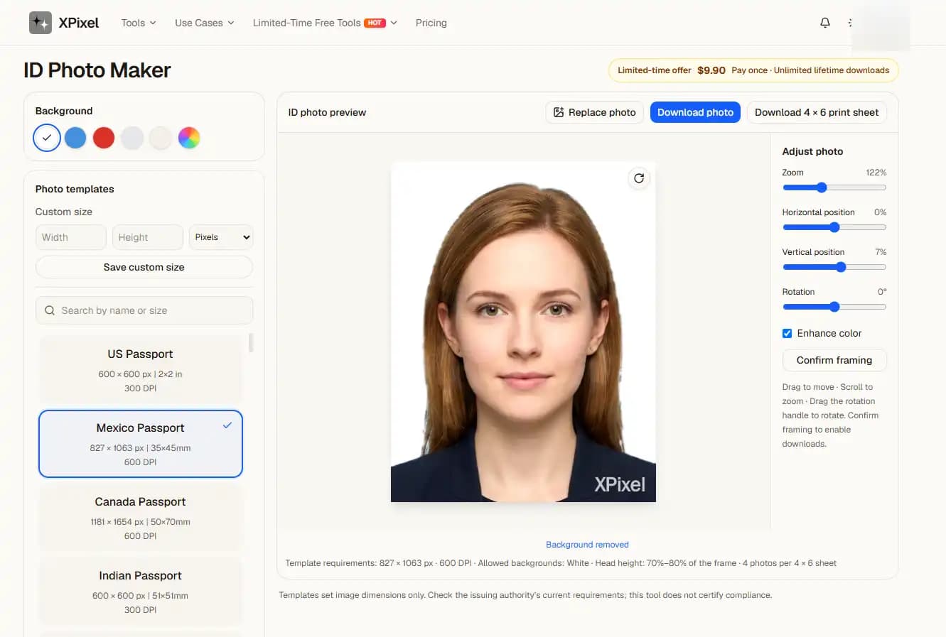
Task: Click the Replace photo image icon
Action: tap(559, 112)
